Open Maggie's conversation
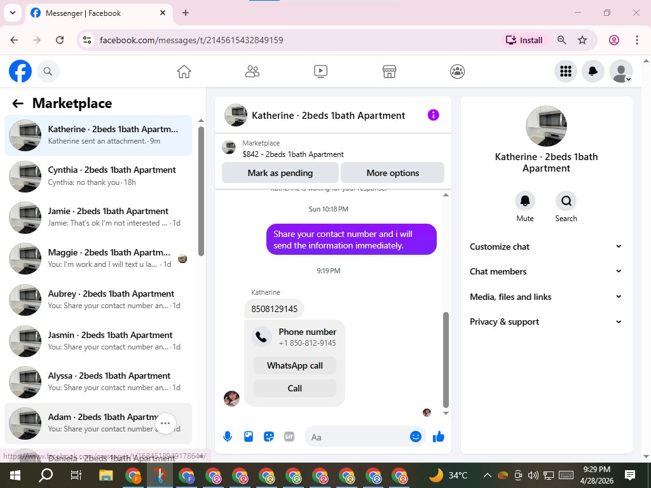The height and width of the screenshot is (488, 651). coord(99,259)
